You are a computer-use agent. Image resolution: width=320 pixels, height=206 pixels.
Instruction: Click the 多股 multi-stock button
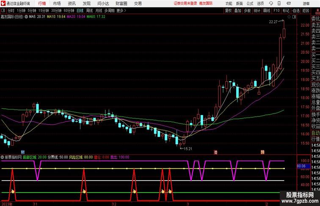point(247,11)
